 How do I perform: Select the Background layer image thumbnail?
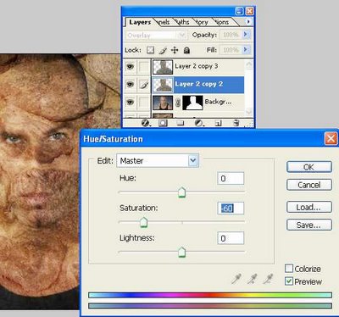coord(163,103)
